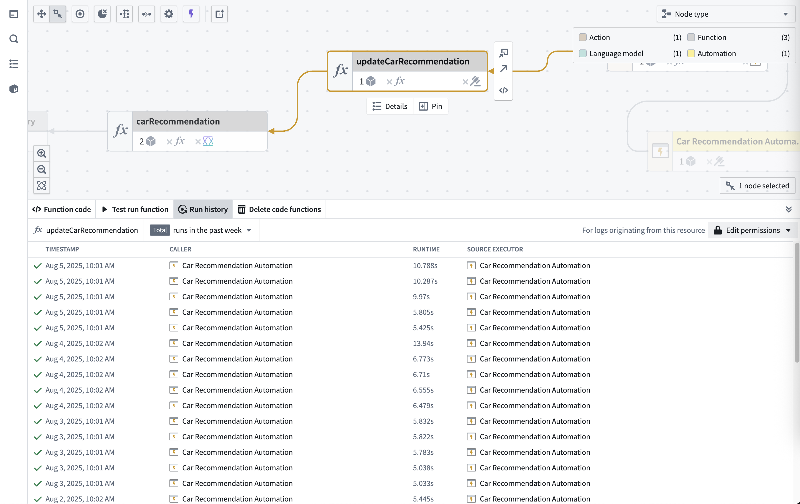Activate the node selection tool
The image size is (800, 504).
[x=57, y=14]
